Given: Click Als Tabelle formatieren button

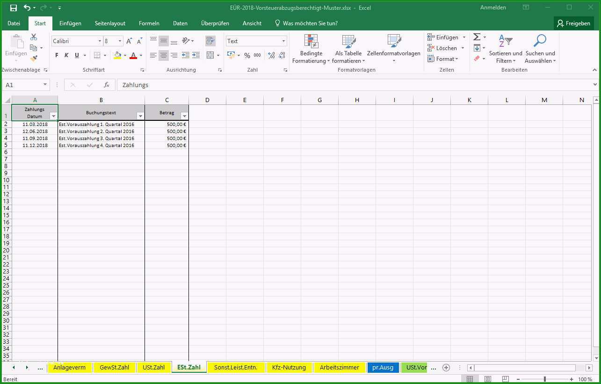Looking at the screenshot, I should coord(348,49).
